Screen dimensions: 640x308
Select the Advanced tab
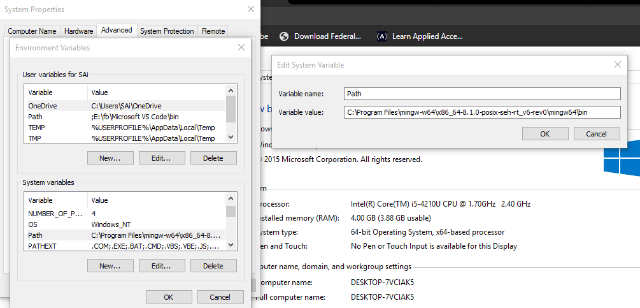[x=117, y=30]
